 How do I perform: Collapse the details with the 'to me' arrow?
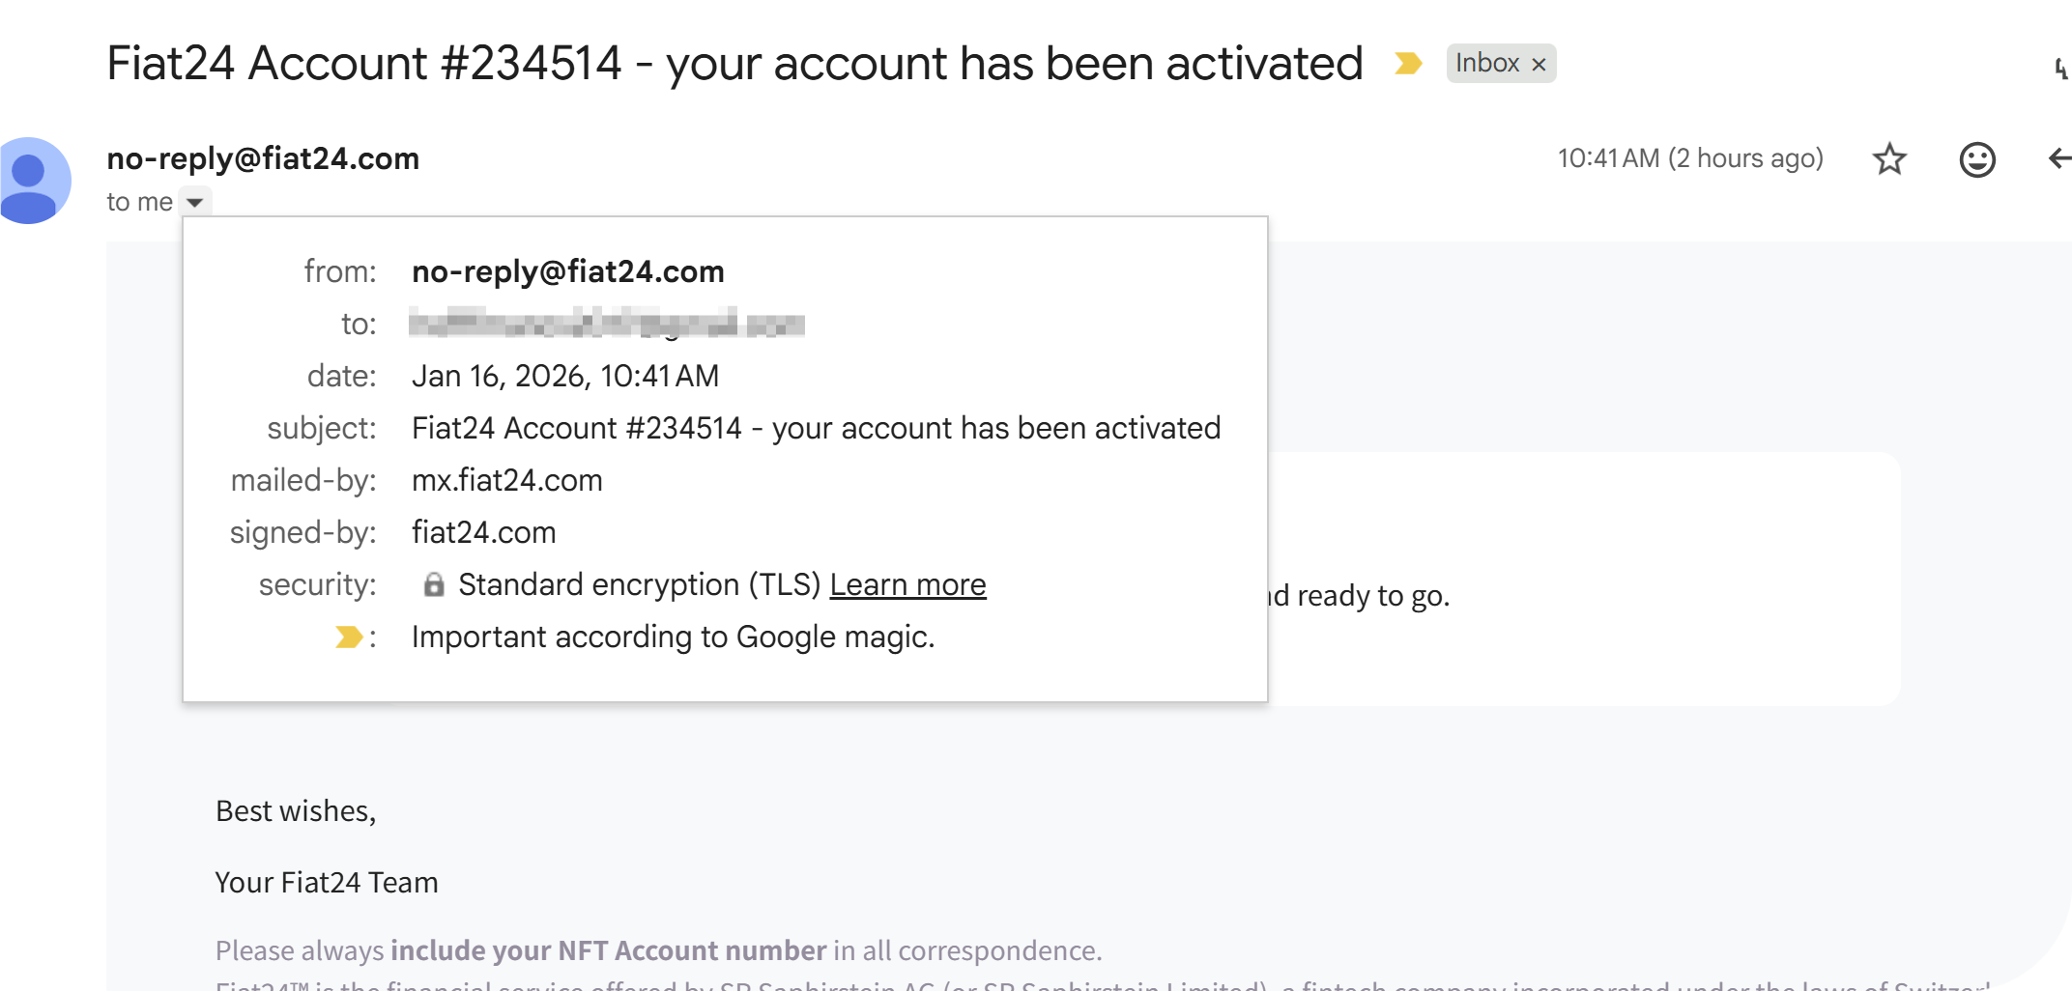point(195,202)
